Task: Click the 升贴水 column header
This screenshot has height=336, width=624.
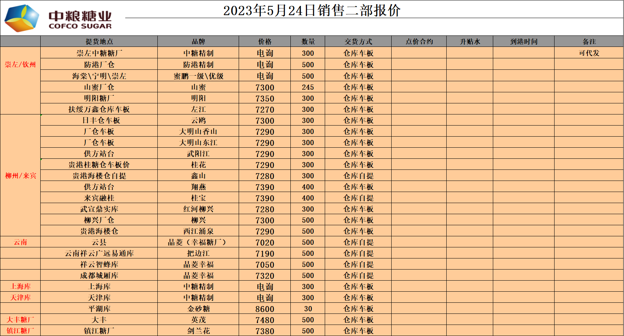Action: click(x=470, y=42)
